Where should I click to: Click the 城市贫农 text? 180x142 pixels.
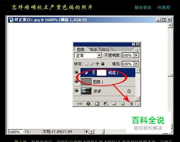tap(143, 8)
